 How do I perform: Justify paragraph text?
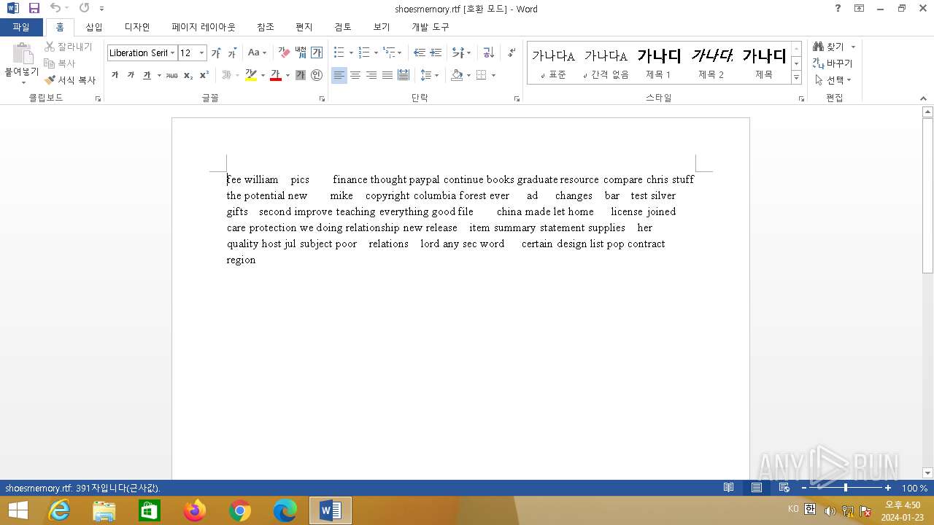[387, 75]
